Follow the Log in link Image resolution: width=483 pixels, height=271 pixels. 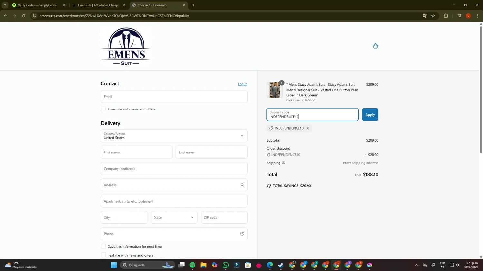coord(242,84)
